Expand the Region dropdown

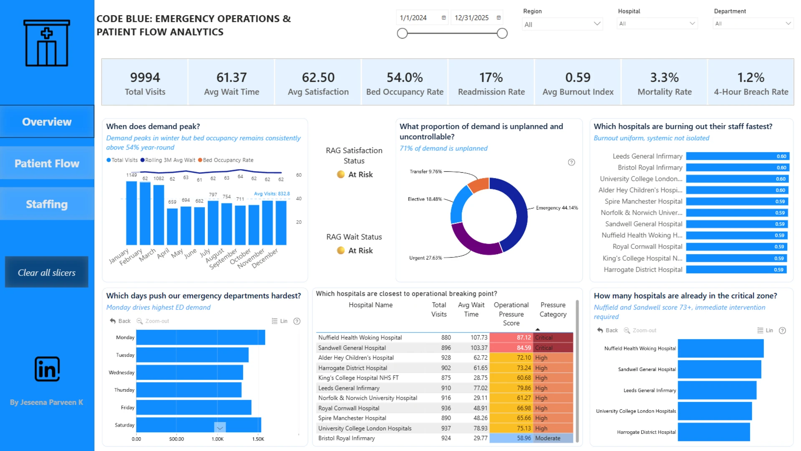click(x=562, y=24)
